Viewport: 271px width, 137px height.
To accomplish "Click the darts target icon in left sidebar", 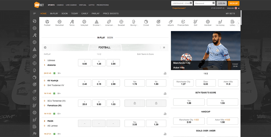I will pos(35,84).
